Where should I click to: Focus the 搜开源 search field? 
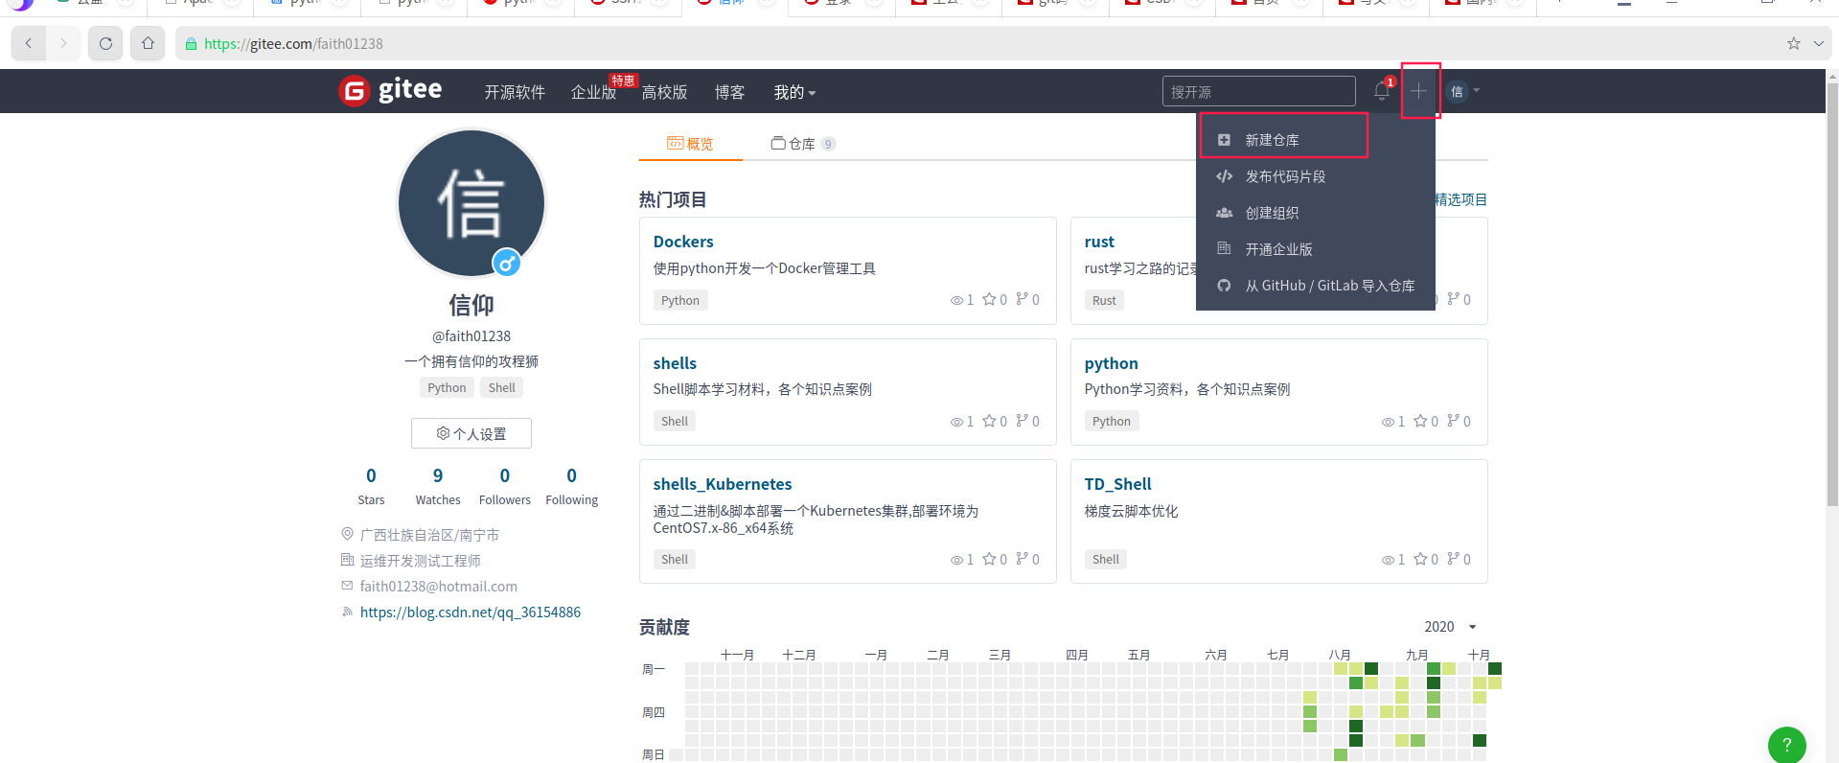(1258, 91)
